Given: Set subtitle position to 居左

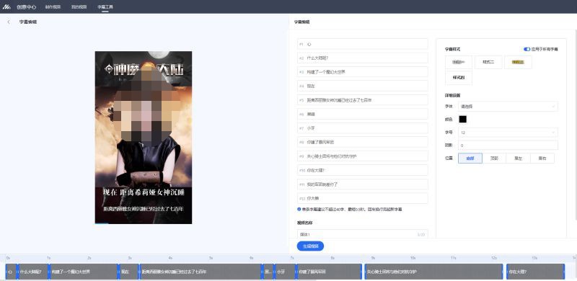Looking at the screenshot, I should (x=518, y=159).
